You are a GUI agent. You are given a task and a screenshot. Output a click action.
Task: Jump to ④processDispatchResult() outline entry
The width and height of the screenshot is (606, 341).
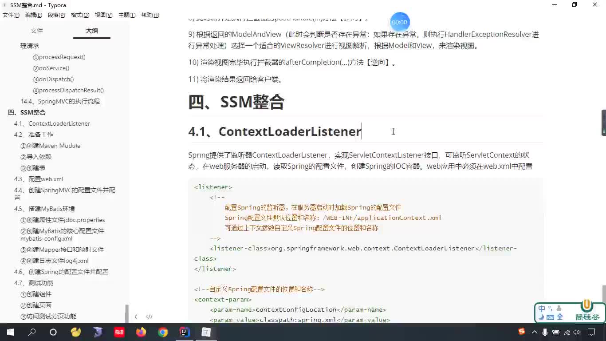click(68, 90)
